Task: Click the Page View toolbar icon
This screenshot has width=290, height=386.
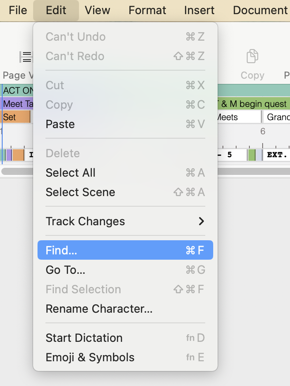Action: [25, 57]
